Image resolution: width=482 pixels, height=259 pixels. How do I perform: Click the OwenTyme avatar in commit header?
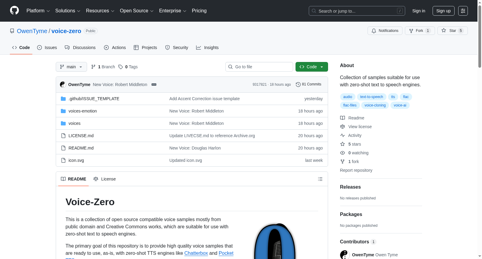pos(63,85)
